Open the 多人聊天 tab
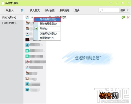 tap(35, 11)
